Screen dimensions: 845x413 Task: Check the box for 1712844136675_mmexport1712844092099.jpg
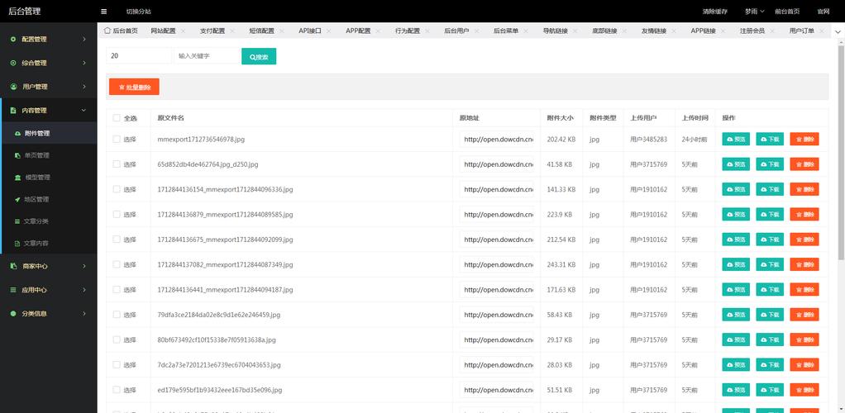[117, 239]
